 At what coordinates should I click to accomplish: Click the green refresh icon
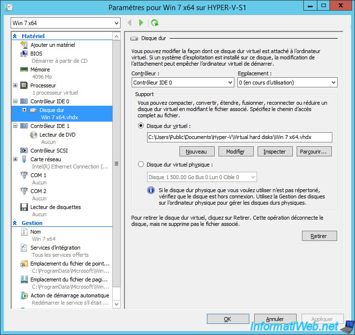coord(155,23)
